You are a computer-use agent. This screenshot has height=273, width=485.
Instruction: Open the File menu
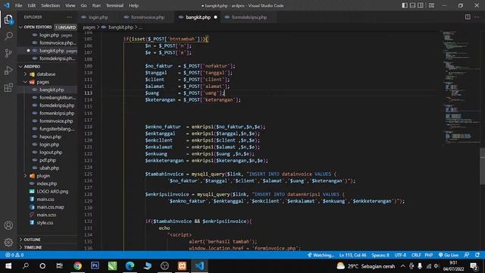18,5
